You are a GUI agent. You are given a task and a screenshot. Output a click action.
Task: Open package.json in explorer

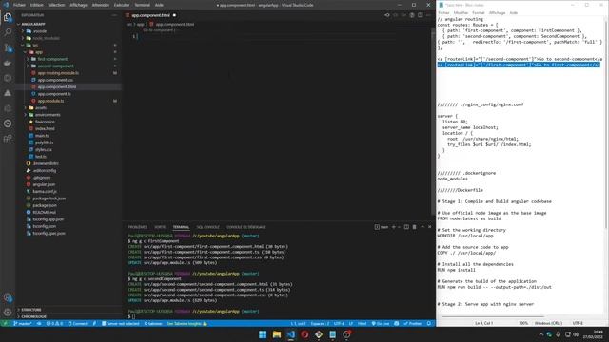pos(45,205)
